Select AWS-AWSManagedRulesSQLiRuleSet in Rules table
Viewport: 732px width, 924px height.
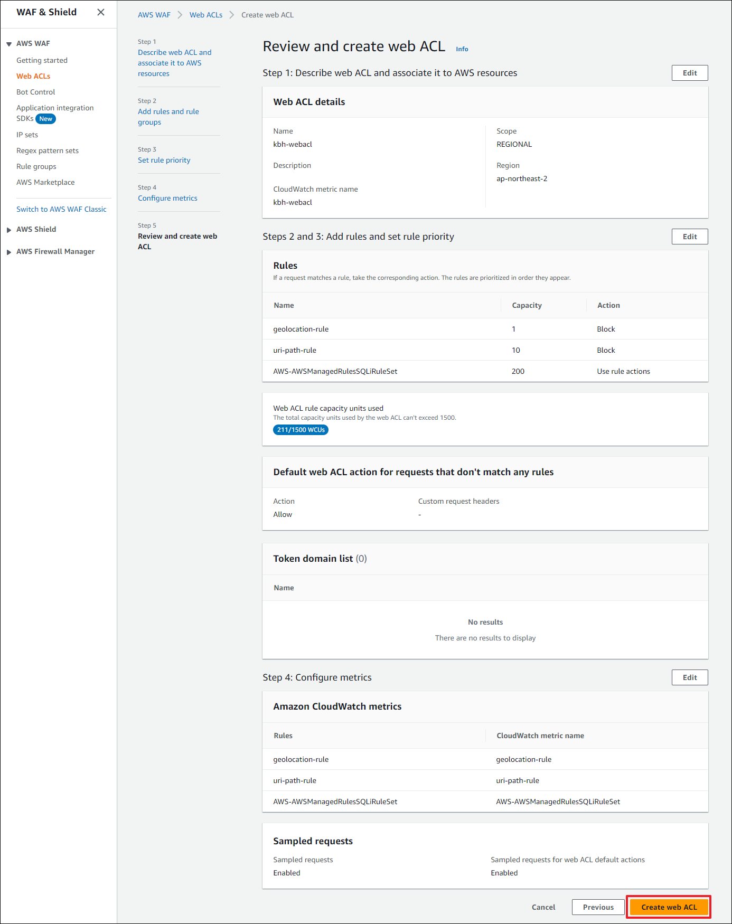click(335, 371)
